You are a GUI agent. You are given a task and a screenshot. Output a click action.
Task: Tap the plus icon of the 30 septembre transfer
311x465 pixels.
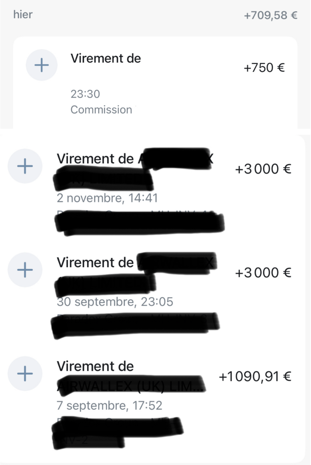[25, 270]
